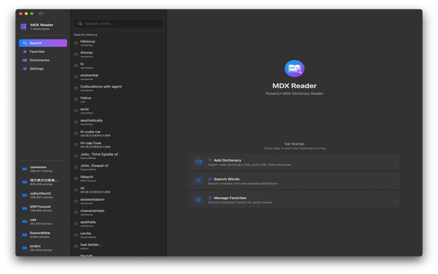
Task: Click the large MDX Reader app logo
Action: [295, 68]
